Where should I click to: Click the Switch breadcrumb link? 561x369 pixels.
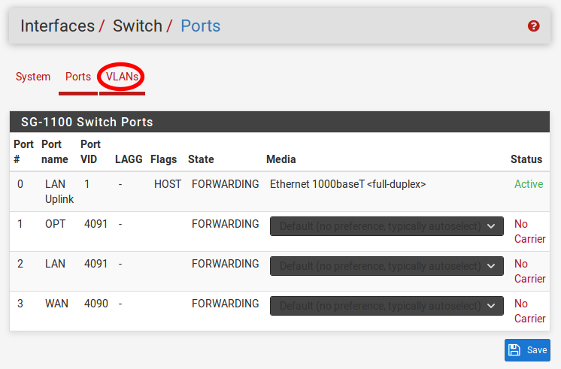pyautogui.click(x=138, y=26)
